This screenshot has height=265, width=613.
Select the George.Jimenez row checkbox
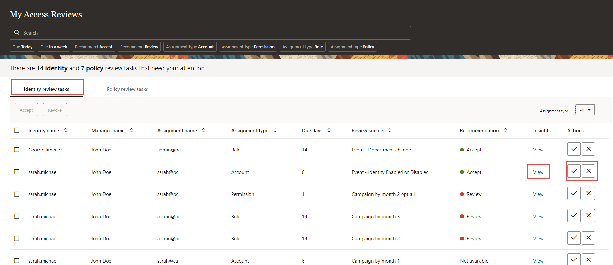(x=17, y=150)
